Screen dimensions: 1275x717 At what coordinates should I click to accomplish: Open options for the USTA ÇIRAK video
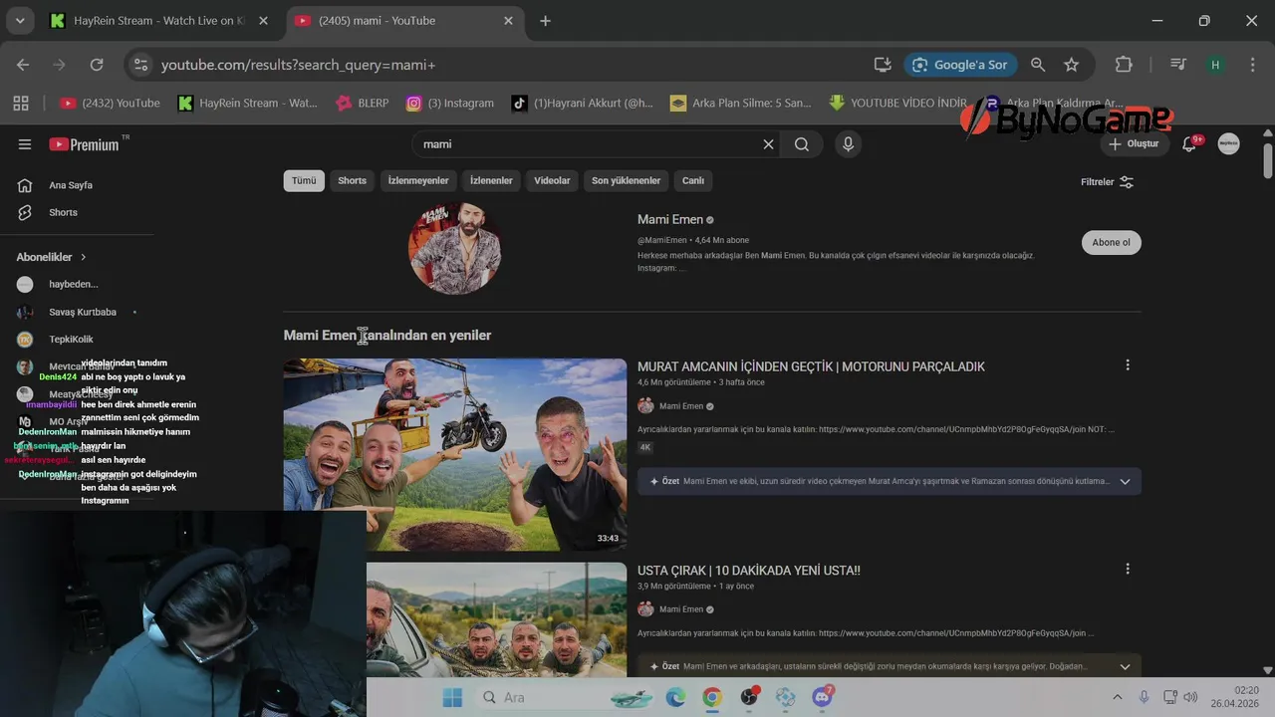click(x=1128, y=569)
